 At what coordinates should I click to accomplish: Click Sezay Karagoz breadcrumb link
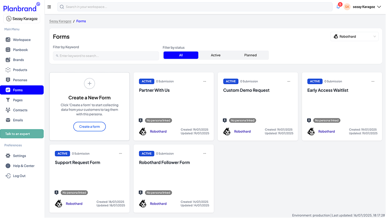[x=60, y=21]
